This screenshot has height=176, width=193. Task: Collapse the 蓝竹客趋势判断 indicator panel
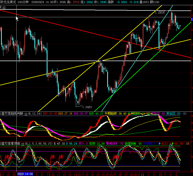(26, 114)
